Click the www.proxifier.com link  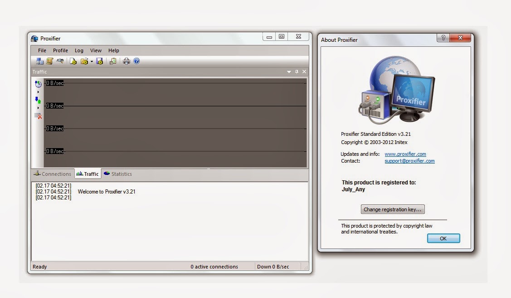pos(405,154)
